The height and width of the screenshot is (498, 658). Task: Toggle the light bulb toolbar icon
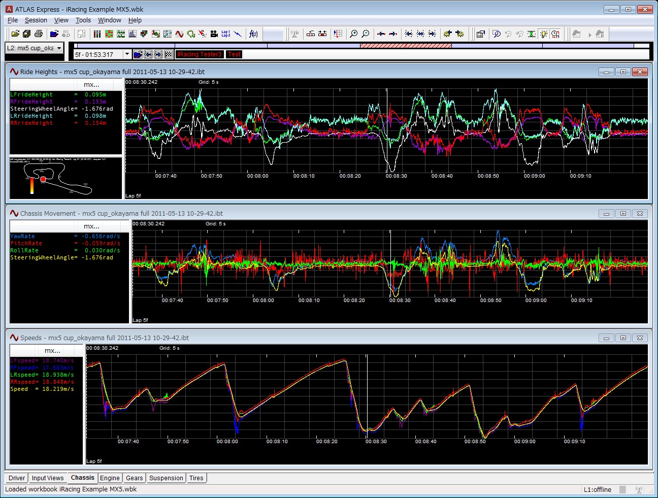(x=544, y=34)
